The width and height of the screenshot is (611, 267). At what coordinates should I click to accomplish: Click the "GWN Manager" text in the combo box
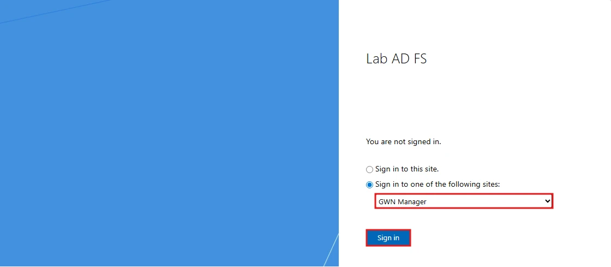pyautogui.click(x=403, y=202)
